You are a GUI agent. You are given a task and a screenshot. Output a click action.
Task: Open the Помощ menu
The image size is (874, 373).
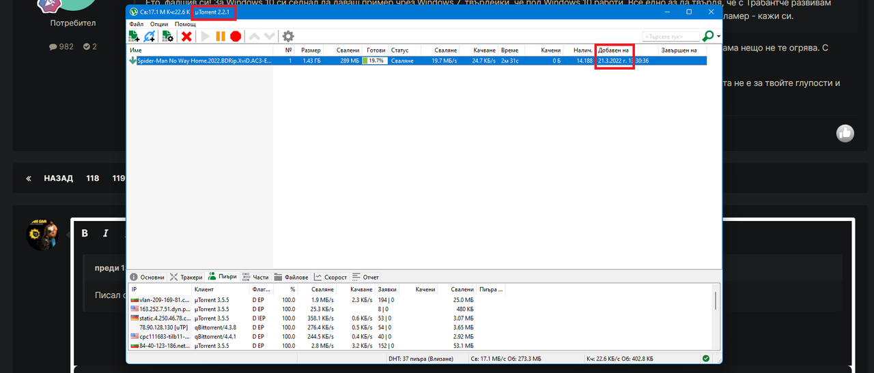[x=185, y=24]
